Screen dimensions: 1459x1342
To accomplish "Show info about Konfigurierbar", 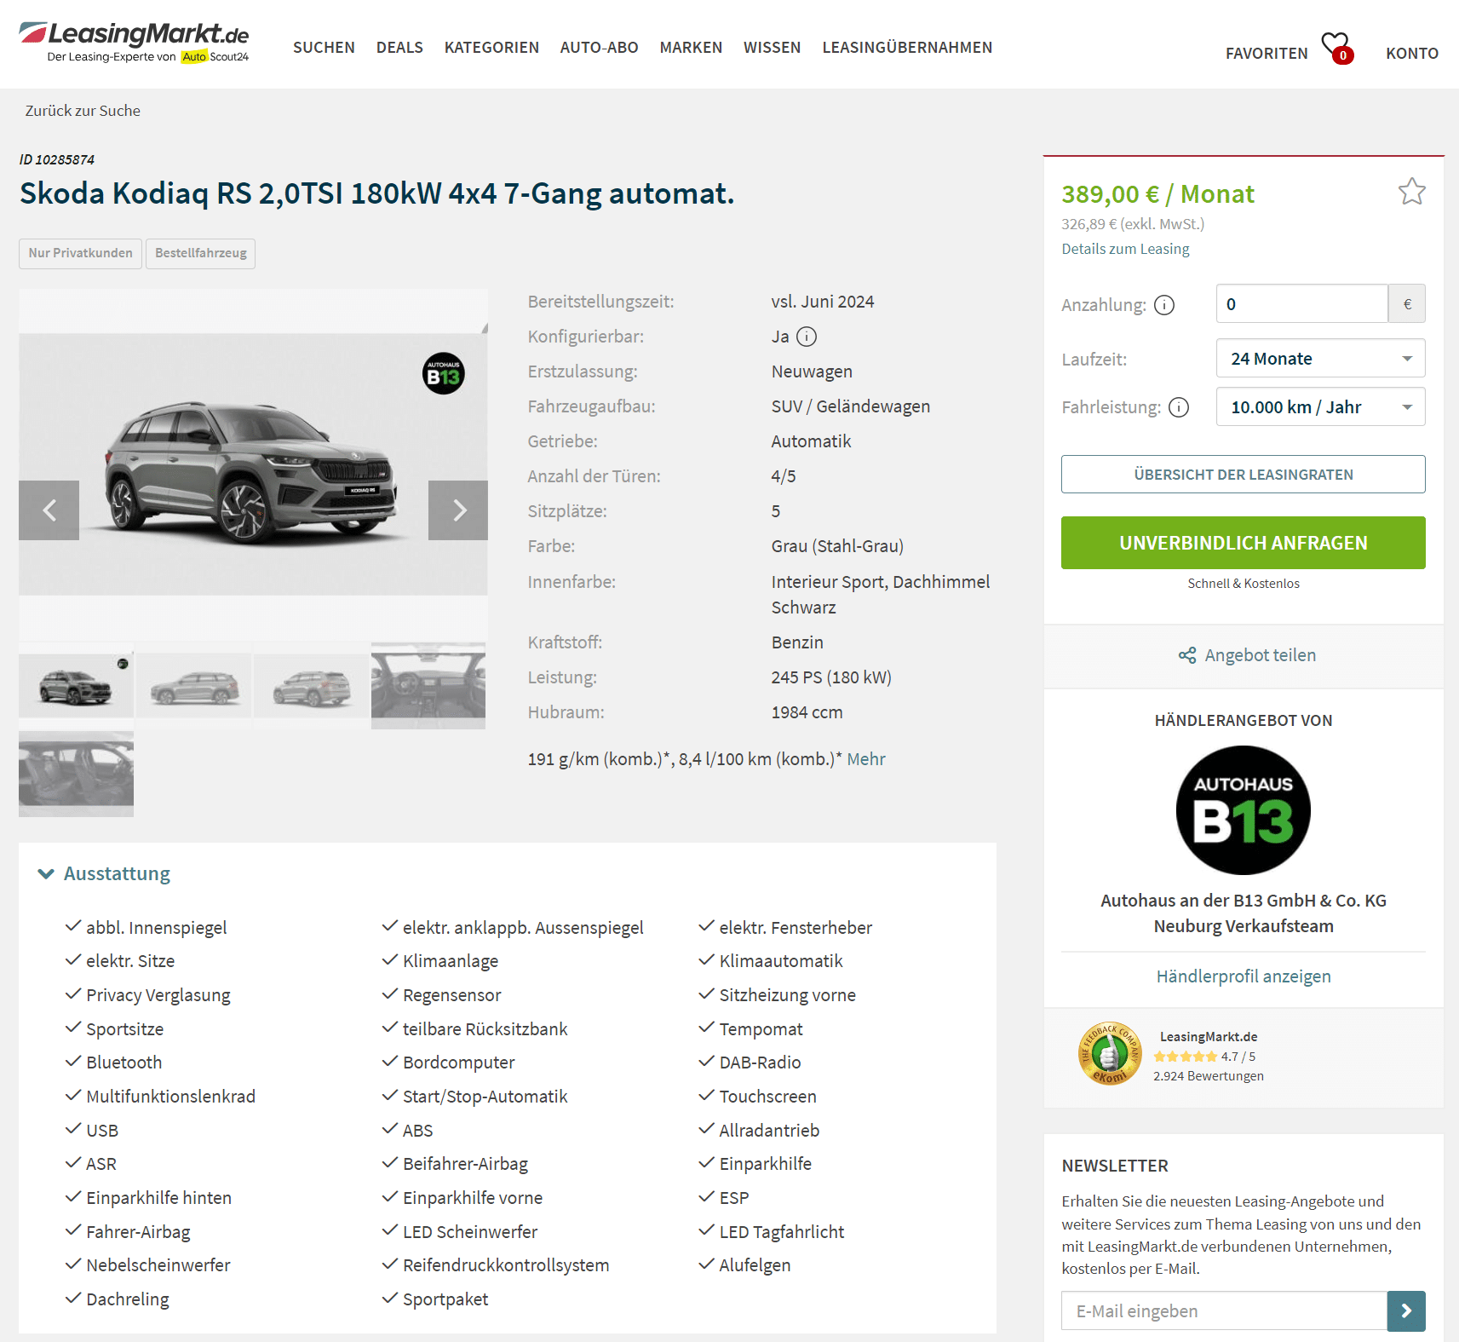I will click(807, 337).
